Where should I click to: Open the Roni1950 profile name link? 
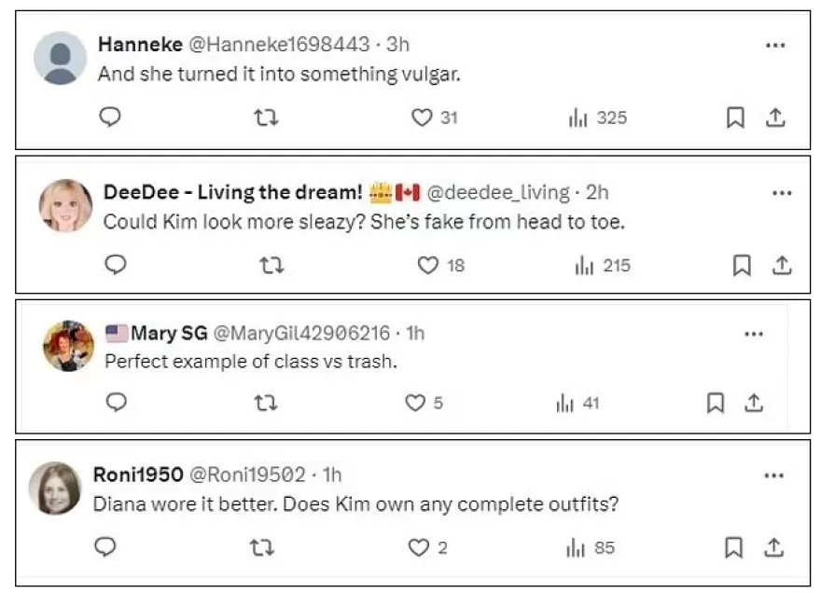coord(138,475)
